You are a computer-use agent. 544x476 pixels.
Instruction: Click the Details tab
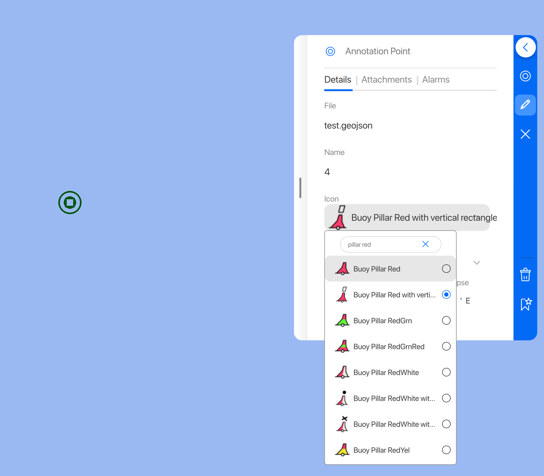[337, 80]
